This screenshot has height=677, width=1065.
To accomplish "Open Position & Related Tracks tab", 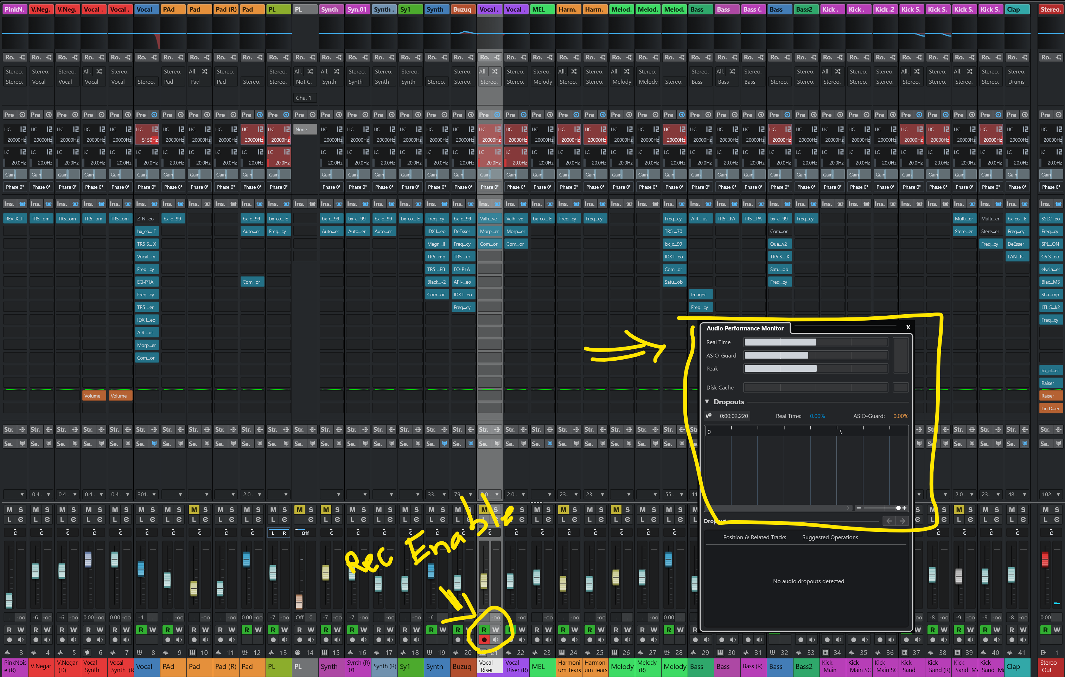I will (x=754, y=537).
